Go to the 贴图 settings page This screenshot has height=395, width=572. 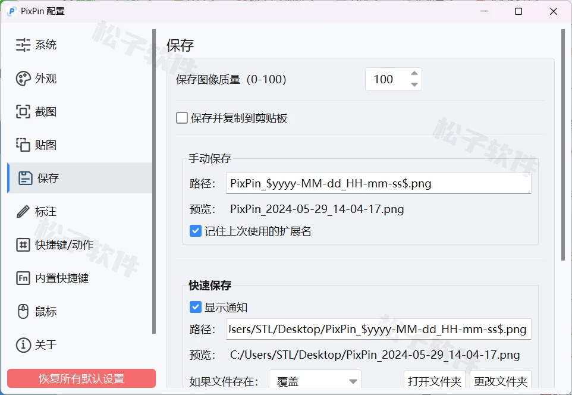pyautogui.click(x=80, y=145)
